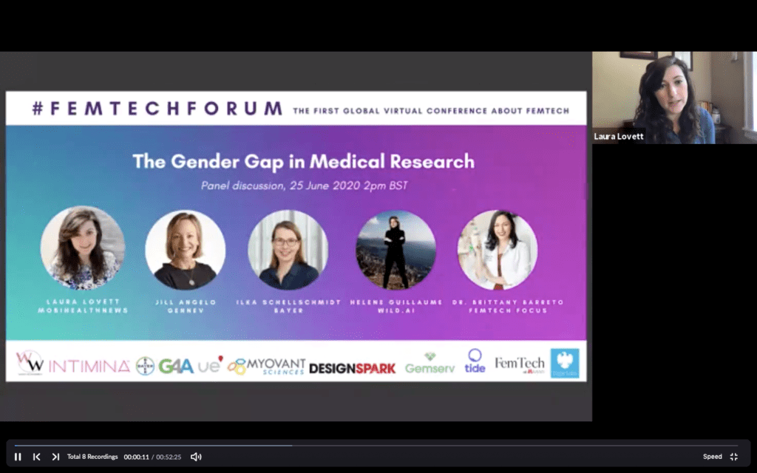
Task: Click the Barclays eagle logo
Action: [565, 363]
